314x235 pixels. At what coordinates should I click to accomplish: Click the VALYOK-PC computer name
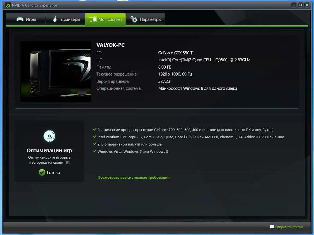coord(110,45)
